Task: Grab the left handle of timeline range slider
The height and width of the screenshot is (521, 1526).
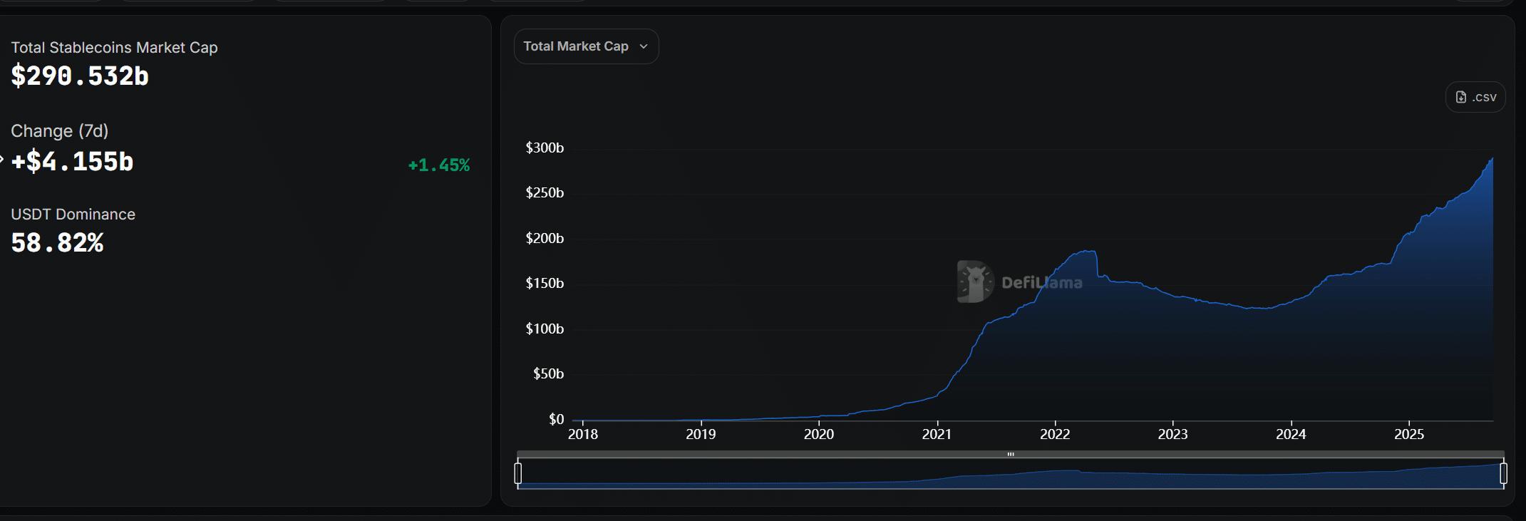Action: (518, 473)
